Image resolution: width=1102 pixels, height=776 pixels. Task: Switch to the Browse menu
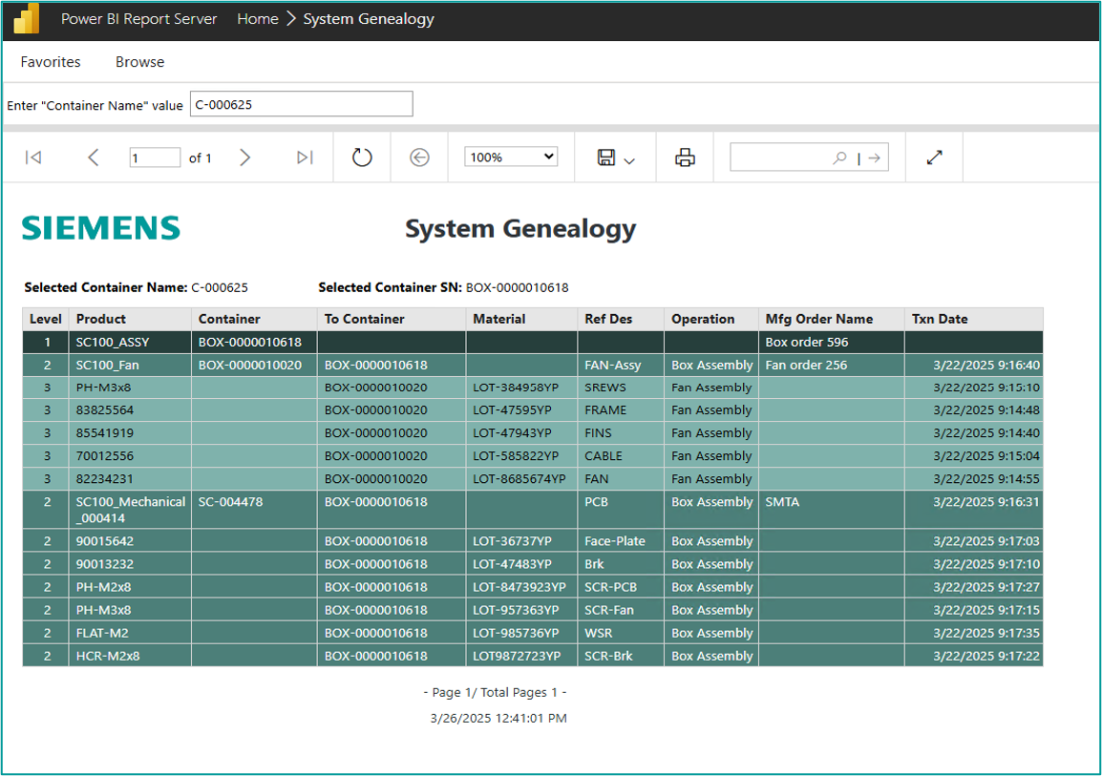click(x=139, y=61)
